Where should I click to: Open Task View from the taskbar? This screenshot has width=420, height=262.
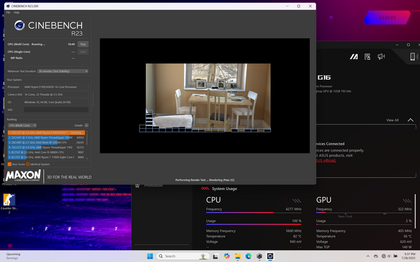click(x=215, y=256)
